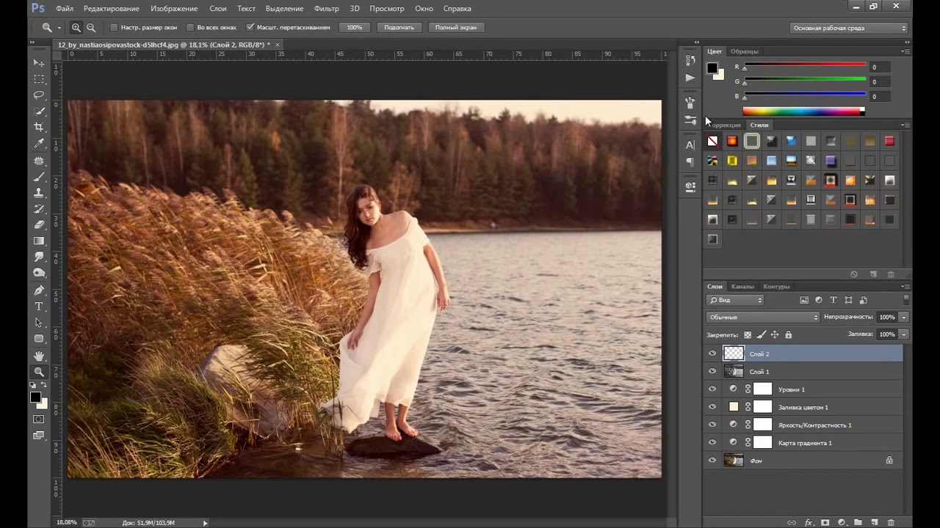Enable the 'Настр. размер окон' checkbox
This screenshot has height=528, width=940.
114,28
